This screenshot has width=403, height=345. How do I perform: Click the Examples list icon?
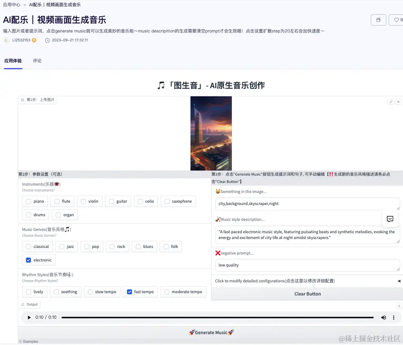click(20, 342)
